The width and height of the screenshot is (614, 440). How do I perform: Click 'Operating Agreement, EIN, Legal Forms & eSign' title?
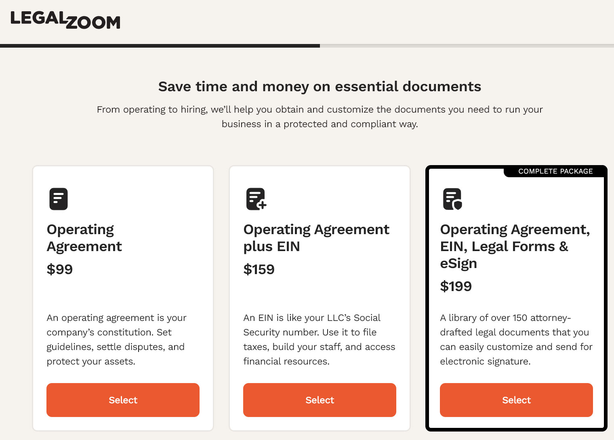[515, 246]
